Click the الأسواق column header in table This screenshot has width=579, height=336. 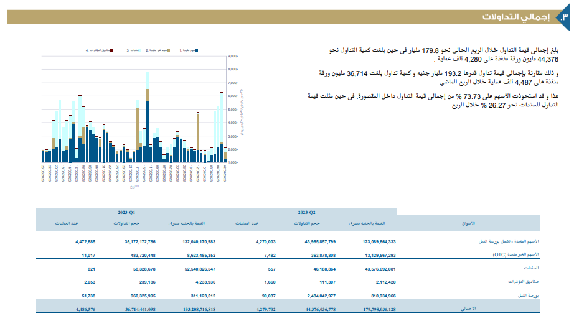point(468,223)
